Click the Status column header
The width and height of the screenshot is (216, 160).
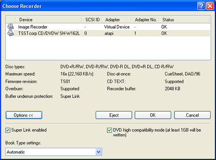pos(184,19)
